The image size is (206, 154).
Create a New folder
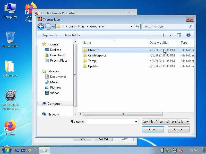73,35
